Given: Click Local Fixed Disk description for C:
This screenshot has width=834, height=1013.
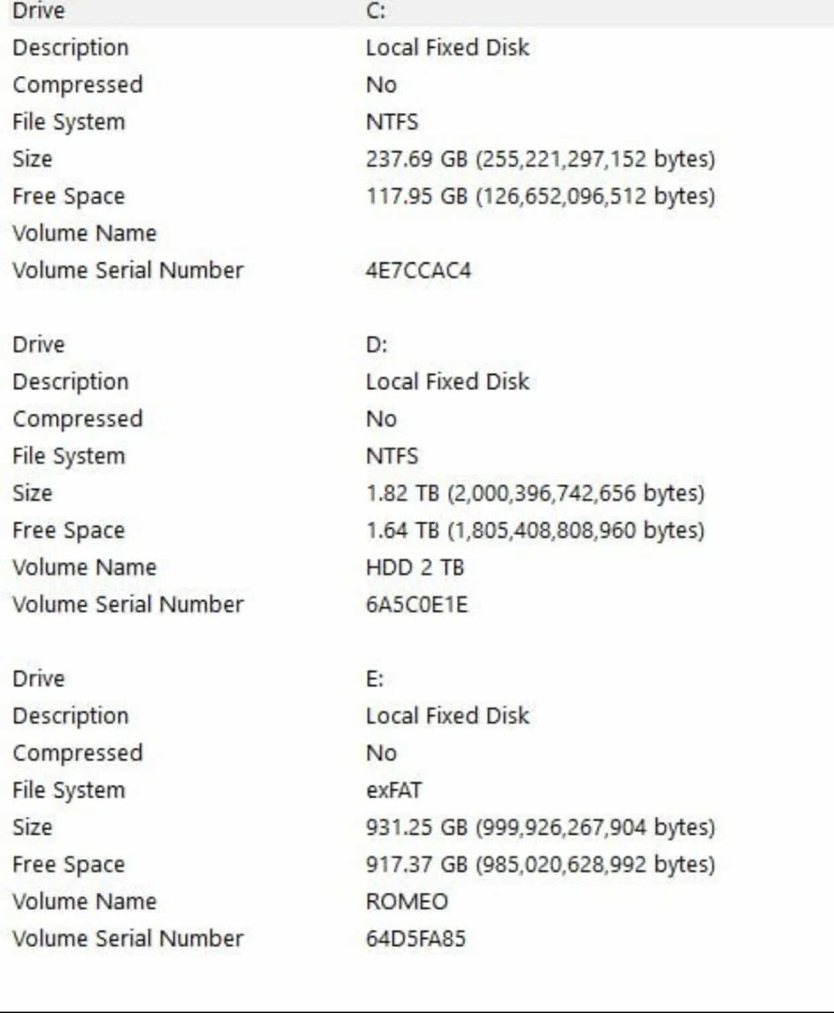Looking at the screenshot, I should 448,48.
